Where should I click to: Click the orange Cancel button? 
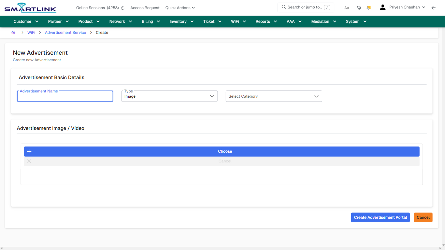[x=423, y=217]
